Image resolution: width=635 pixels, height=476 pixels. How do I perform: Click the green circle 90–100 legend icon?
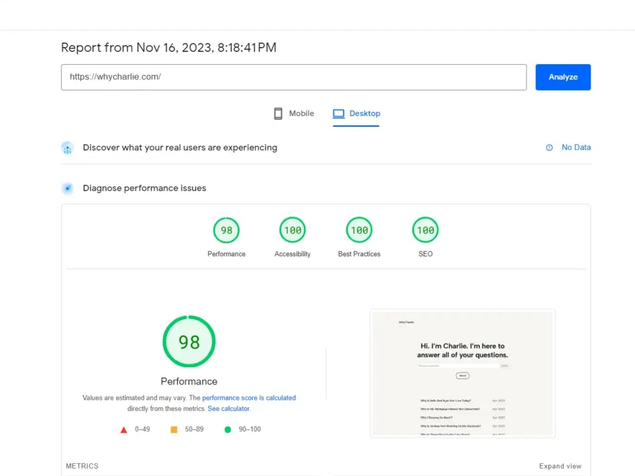(227, 430)
